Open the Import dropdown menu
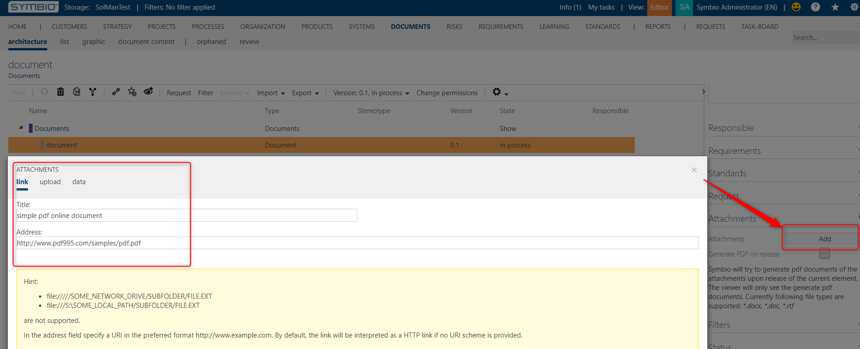This screenshot has height=349, width=860. (x=271, y=93)
